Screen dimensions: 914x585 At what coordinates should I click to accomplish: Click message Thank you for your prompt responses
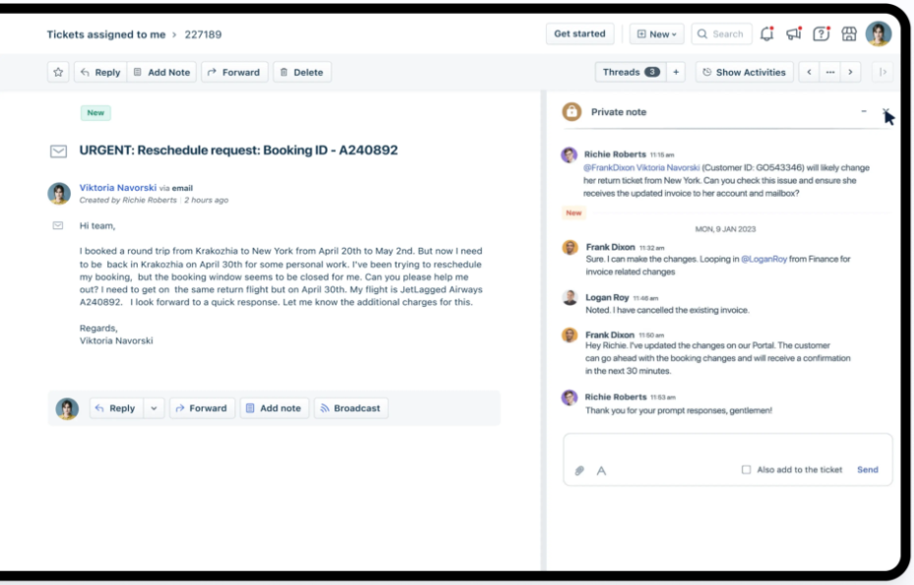tap(679, 411)
